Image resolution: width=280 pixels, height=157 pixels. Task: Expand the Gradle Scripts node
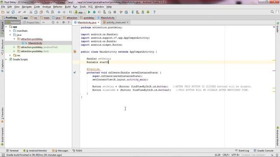pos(6,59)
